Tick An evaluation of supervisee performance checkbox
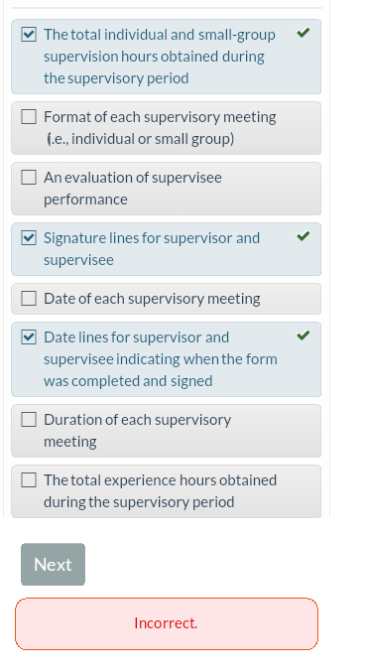 [29, 177]
